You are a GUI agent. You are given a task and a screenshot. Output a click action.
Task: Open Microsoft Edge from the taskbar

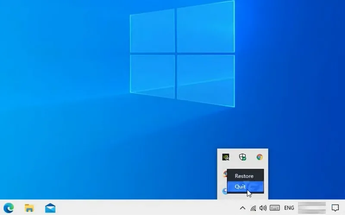[x=9, y=208]
